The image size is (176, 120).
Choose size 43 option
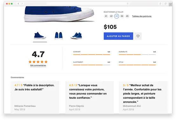click(x=117, y=16)
